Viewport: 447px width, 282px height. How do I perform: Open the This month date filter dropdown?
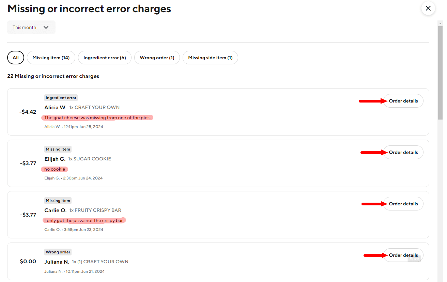point(31,27)
